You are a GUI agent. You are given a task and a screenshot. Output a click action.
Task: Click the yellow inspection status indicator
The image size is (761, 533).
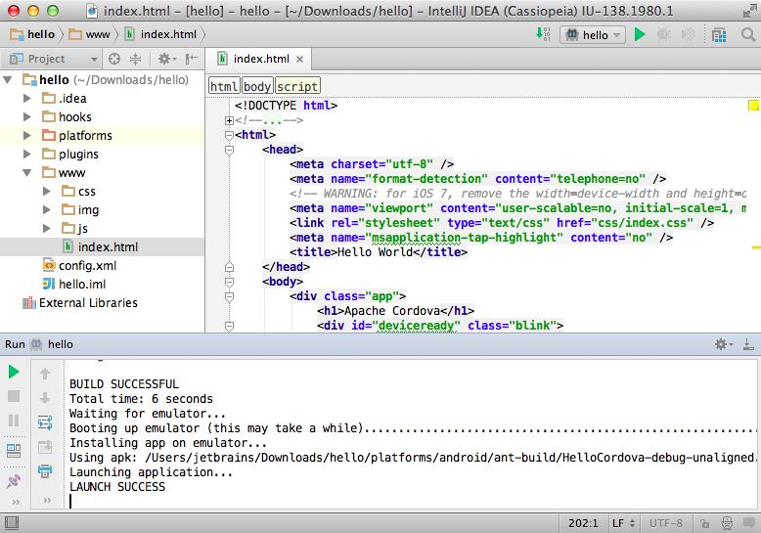pos(754,106)
